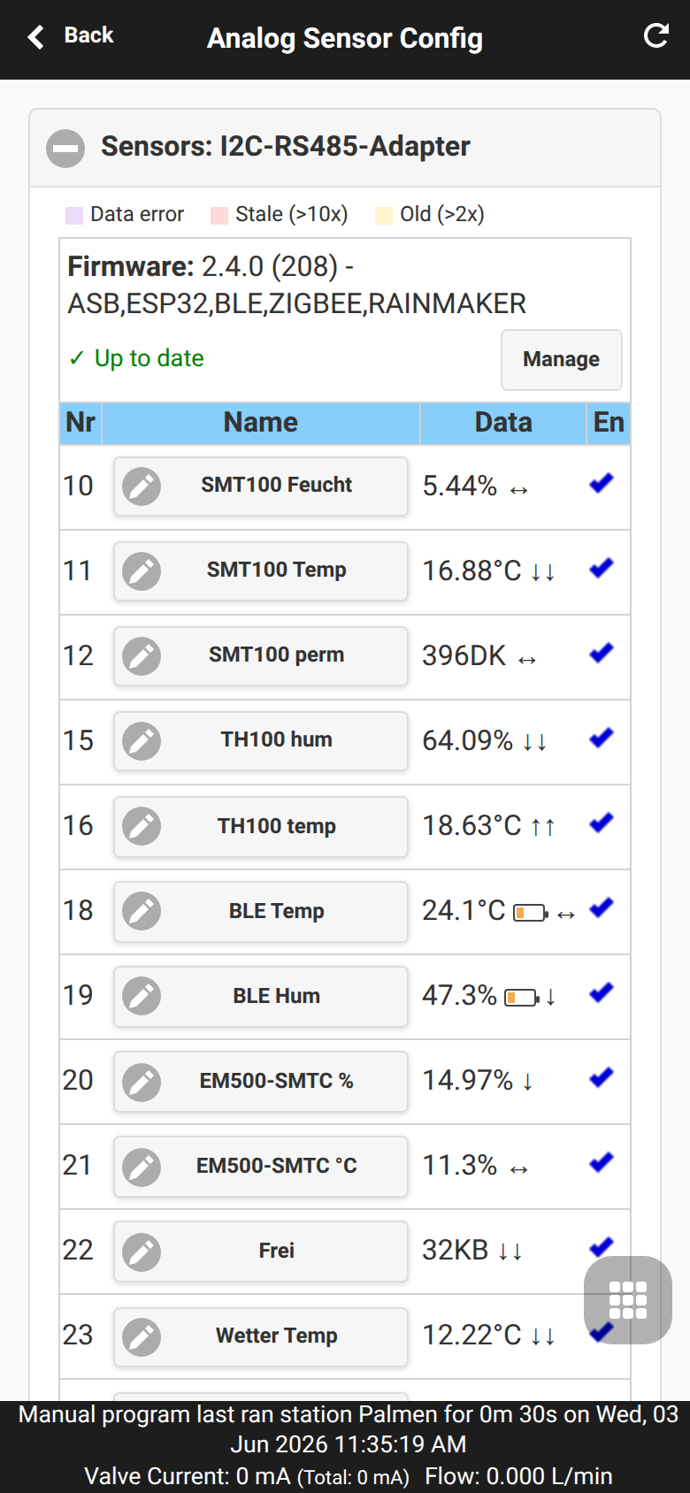Click the 16.88°C data value

pyautogui.click(x=471, y=570)
